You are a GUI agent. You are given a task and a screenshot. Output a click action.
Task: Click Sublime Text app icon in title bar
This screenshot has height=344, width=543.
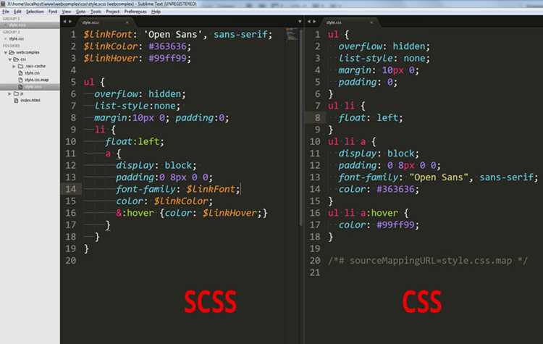[x=3, y=4]
